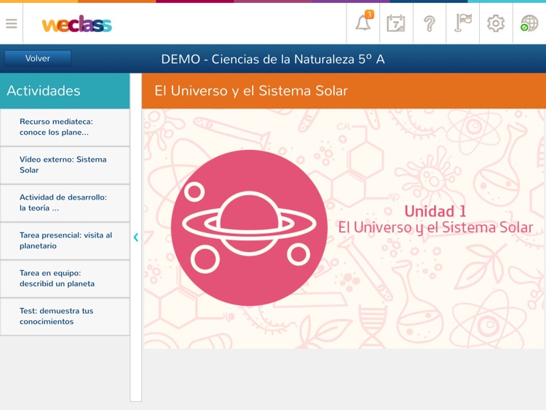
Task: Open the calendar icon
Action: (x=396, y=23)
